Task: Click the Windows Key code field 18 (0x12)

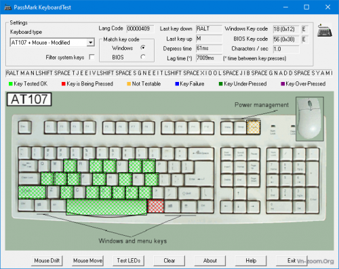Action: tap(286, 29)
